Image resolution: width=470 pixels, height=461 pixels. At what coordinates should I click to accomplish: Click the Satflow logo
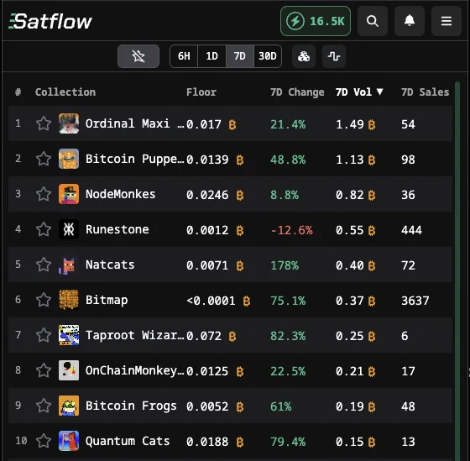coord(50,22)
